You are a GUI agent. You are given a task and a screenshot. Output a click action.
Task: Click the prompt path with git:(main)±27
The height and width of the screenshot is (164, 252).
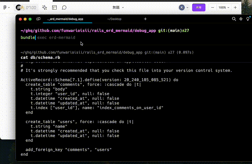(x=105, y=30)
